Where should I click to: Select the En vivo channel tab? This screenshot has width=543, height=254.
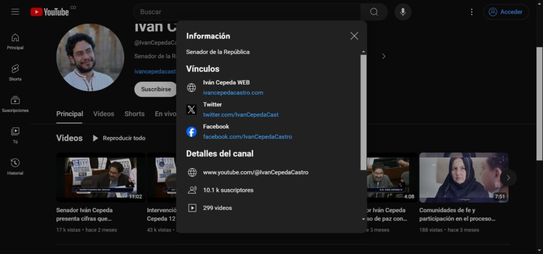pos(165,113)
